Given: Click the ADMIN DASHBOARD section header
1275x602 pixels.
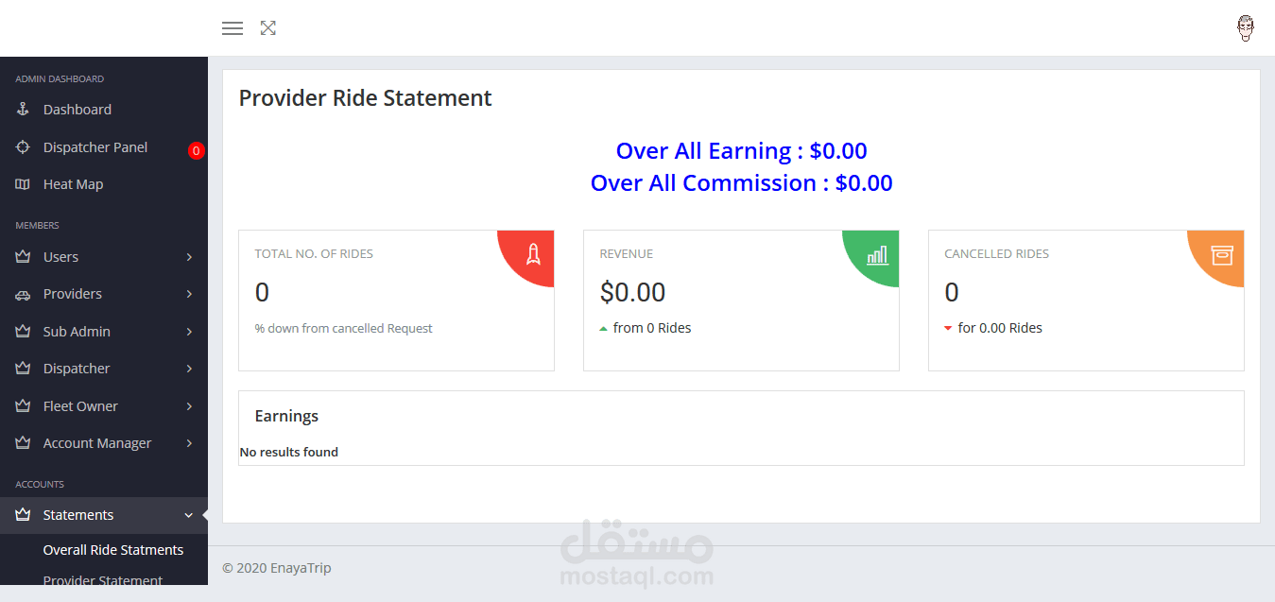Looking at the screenshot, I should 60,78.
